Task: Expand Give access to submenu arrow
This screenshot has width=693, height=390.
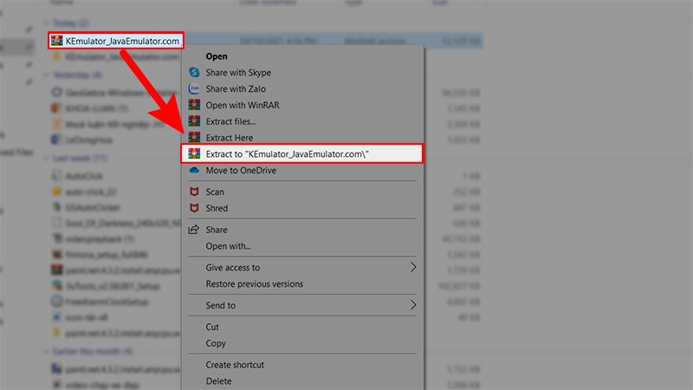Action: [x=413, y=267]
